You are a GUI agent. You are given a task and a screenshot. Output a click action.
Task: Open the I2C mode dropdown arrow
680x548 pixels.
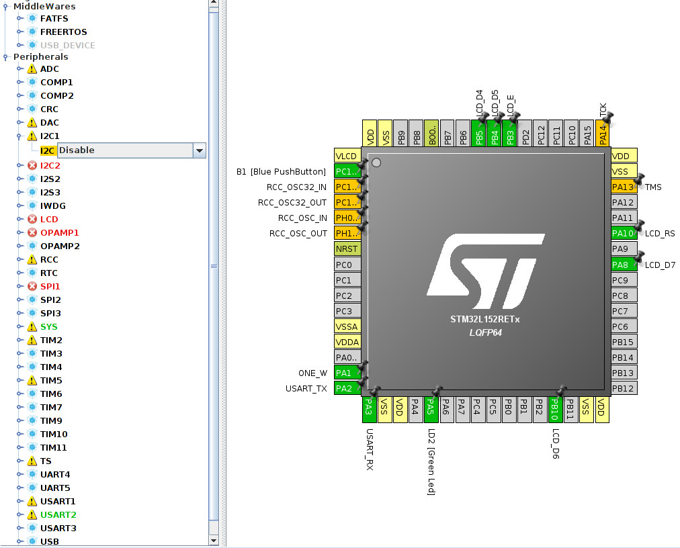pos(199,150)
